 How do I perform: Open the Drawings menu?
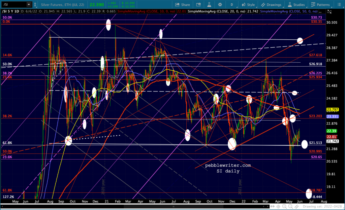[271, 5]
